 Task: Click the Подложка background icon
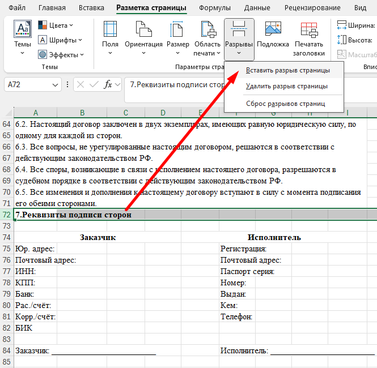[273, 28]
